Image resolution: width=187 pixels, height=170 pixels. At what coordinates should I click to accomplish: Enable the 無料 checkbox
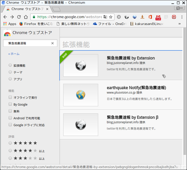[10, 111]
